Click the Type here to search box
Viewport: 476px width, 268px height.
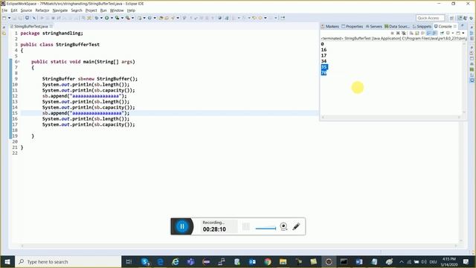pyautogui.click(x=68, y=261)
